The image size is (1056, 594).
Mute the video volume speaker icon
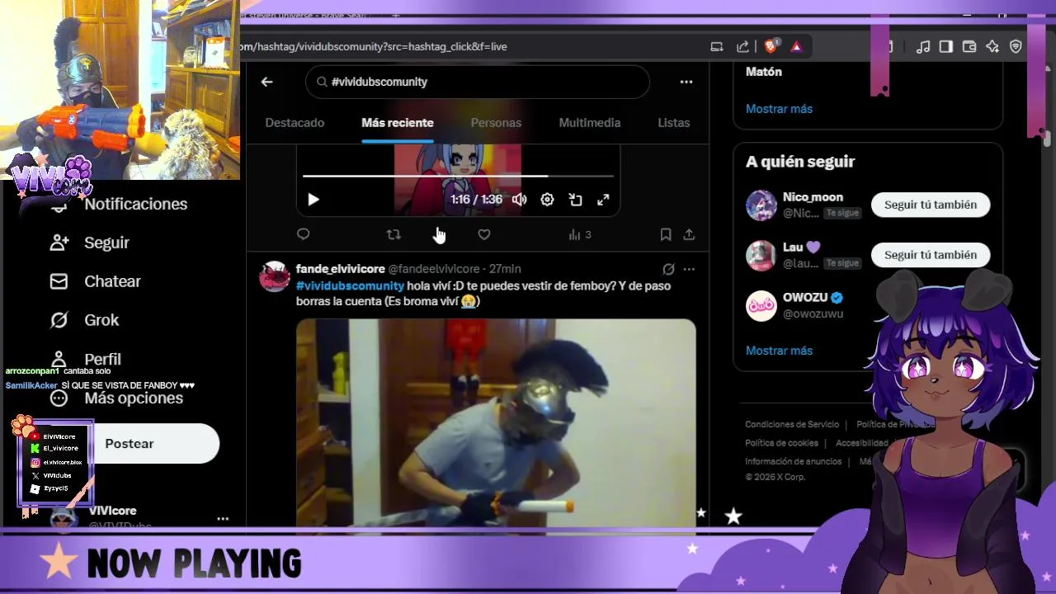520,199
